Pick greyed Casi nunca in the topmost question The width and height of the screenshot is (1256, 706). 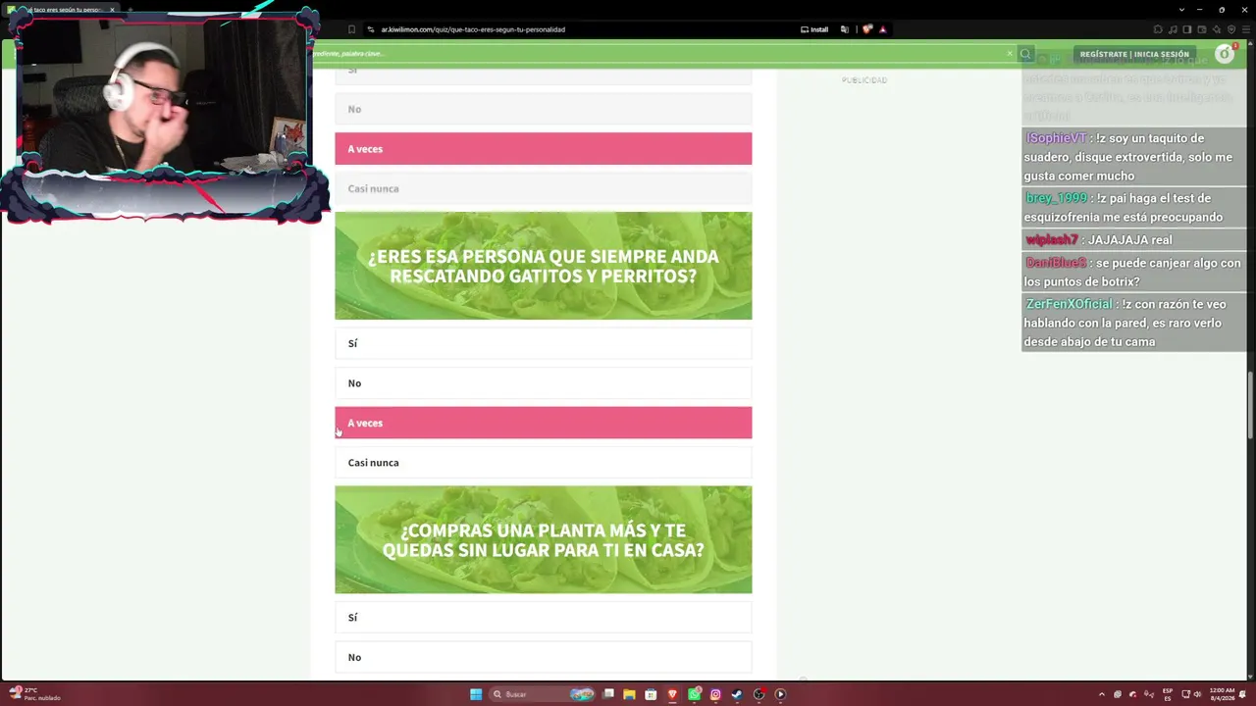544,188
